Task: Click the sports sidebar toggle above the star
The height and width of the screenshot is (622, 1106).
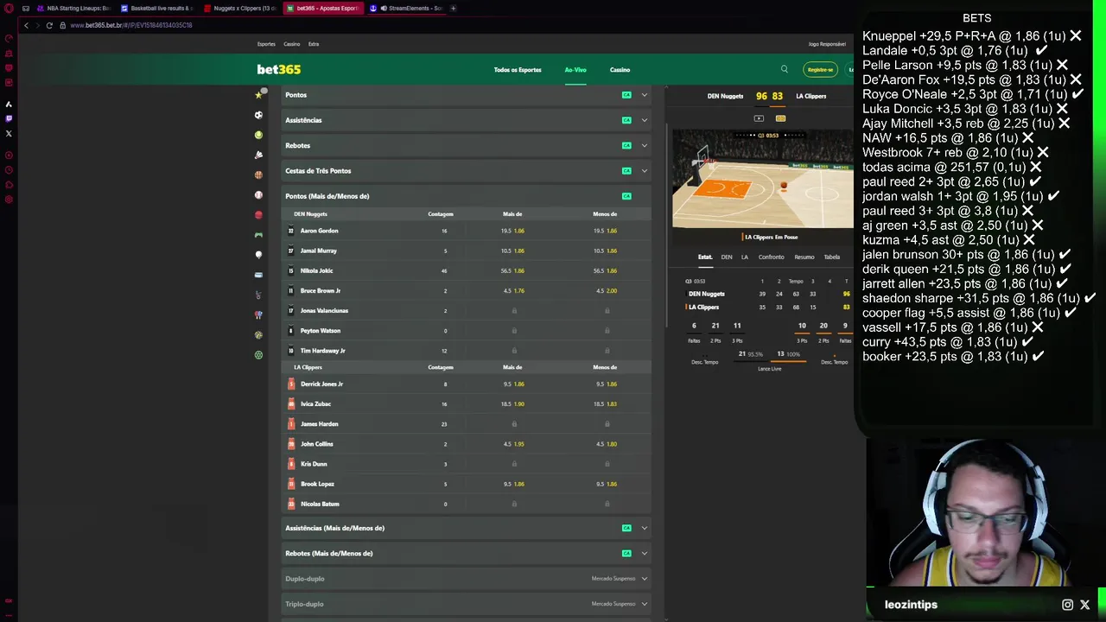Action: pos(264,91)
